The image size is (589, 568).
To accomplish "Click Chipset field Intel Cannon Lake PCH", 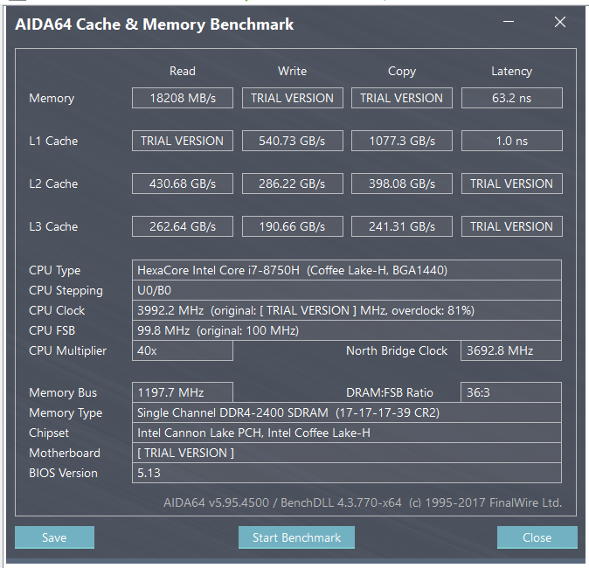I will (347, 433).
